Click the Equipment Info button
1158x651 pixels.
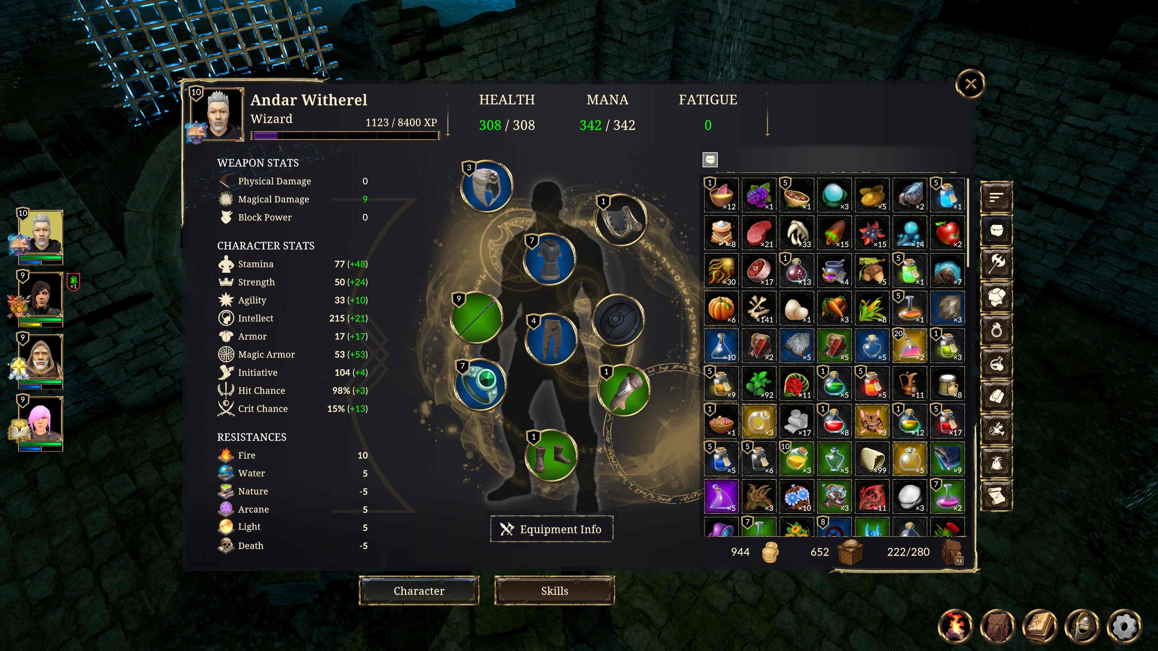(551, 529)
